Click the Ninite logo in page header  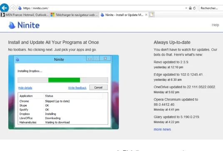[x=24, y=25]
